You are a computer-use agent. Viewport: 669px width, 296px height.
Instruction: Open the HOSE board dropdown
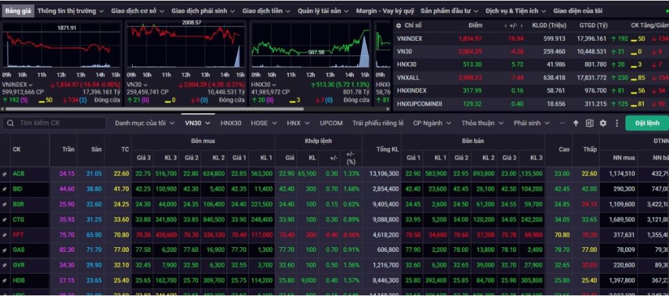(x=264, y=123)
